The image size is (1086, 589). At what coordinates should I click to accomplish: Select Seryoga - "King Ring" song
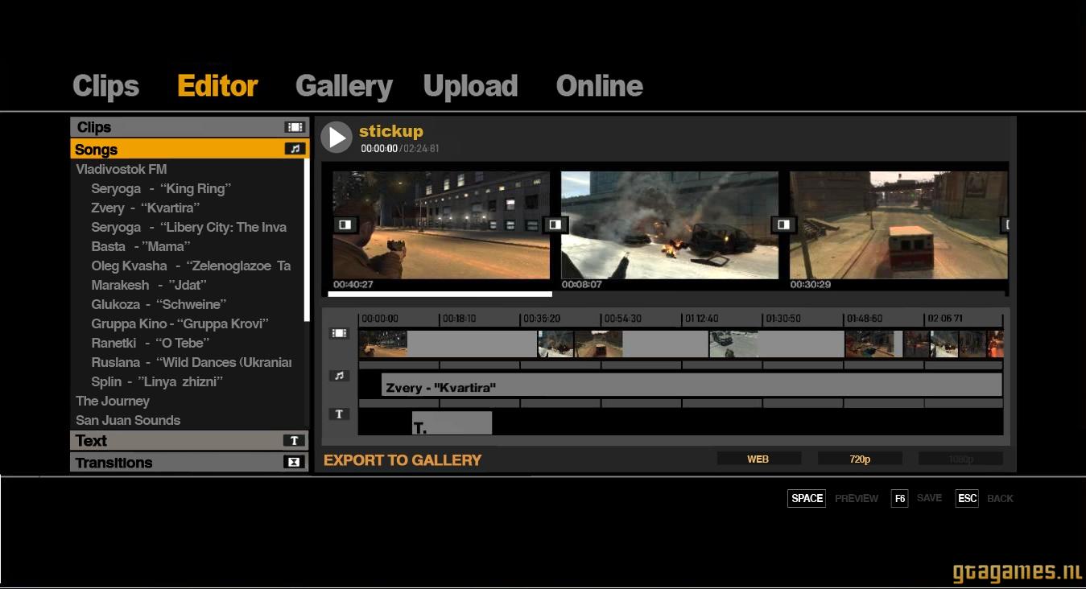[161, 188]
